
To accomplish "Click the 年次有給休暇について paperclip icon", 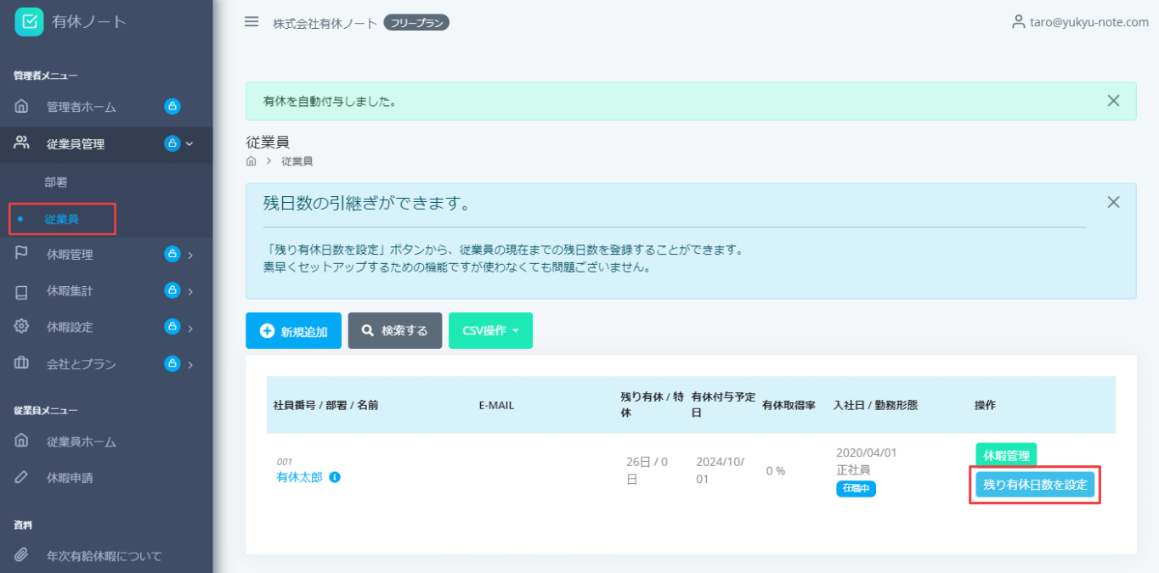I will (x=18, y=555).
